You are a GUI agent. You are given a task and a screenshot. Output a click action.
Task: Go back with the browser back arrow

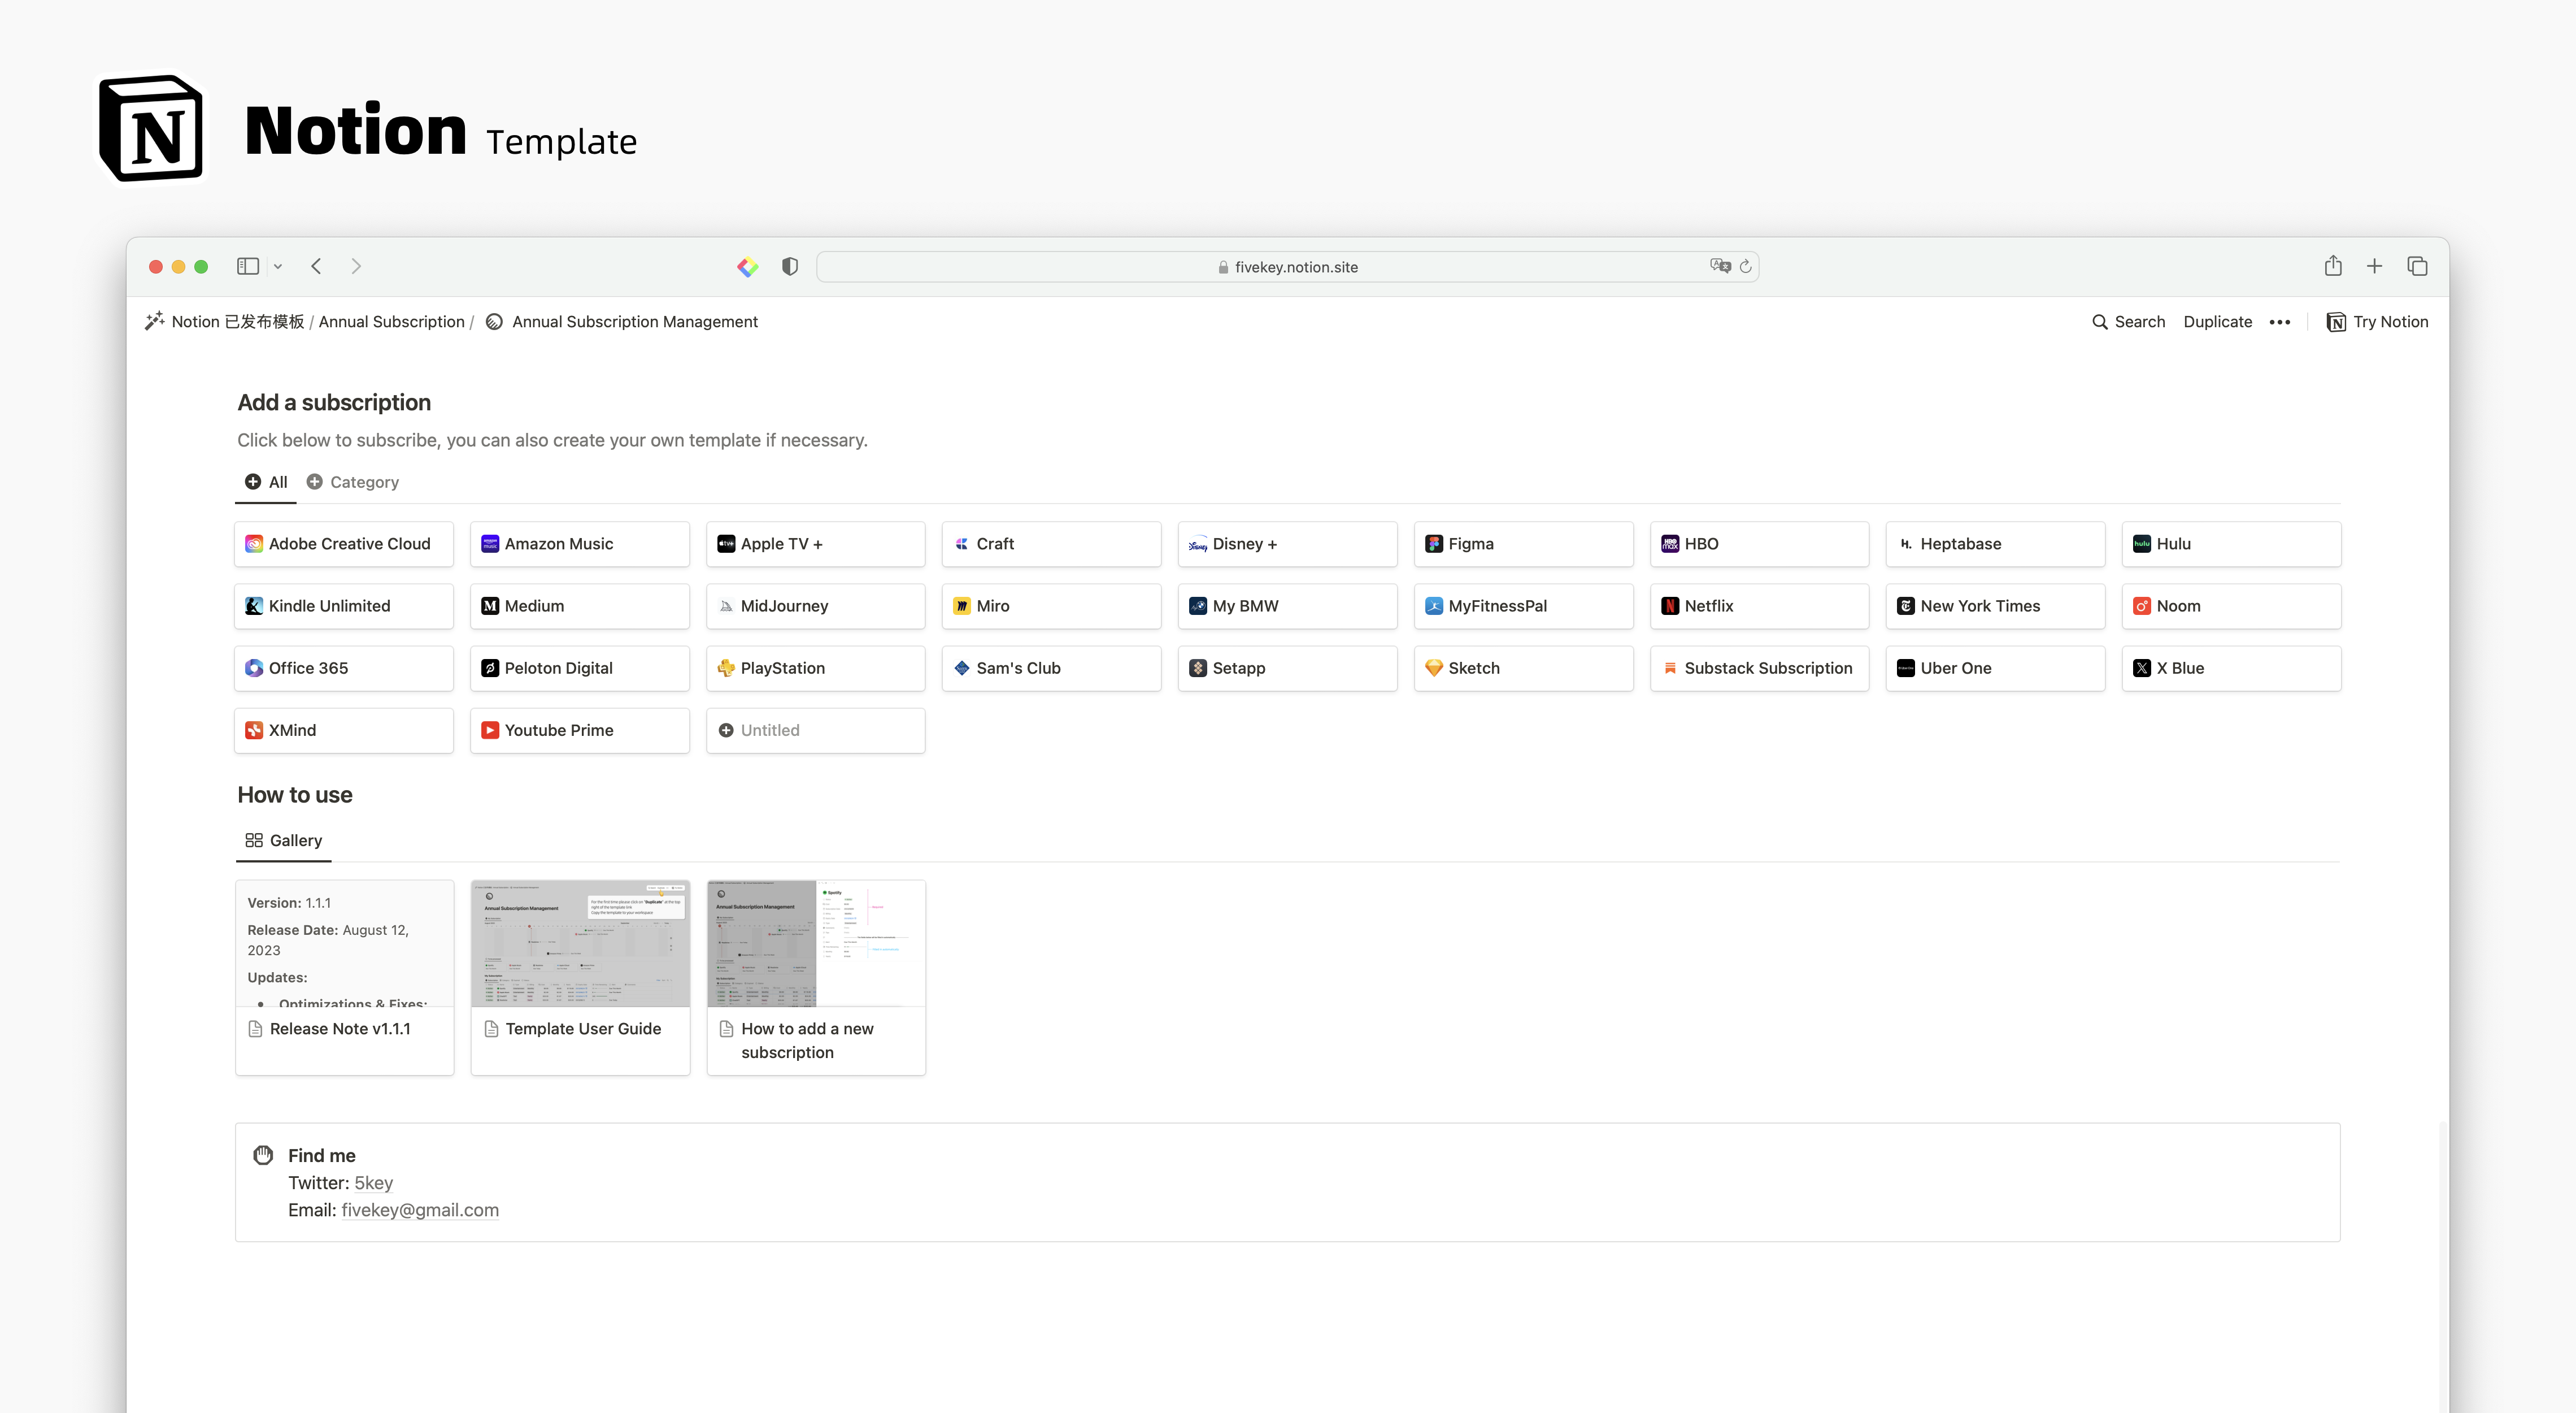coord(316,266)
